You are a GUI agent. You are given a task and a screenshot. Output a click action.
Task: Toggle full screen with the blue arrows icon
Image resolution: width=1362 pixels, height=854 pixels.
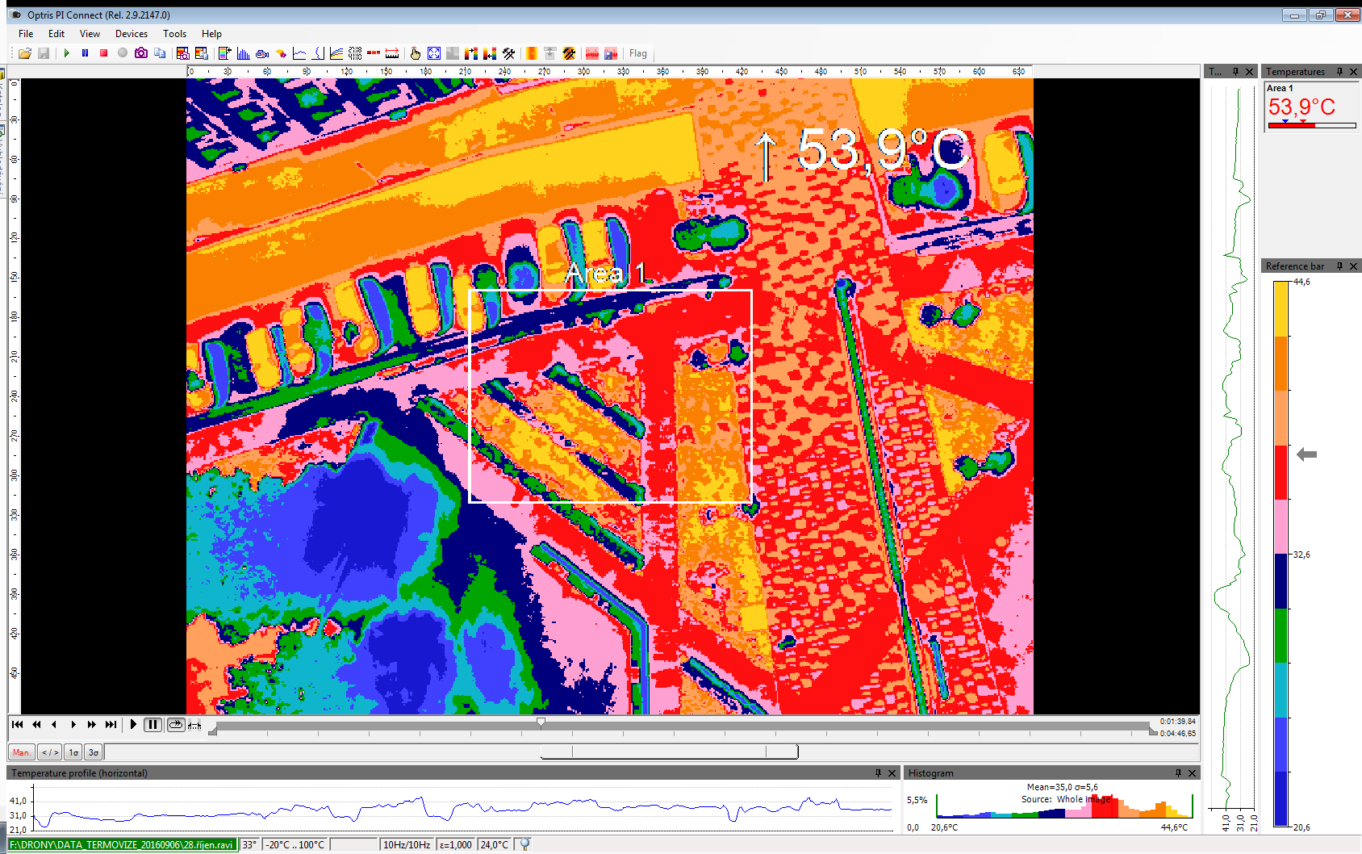[x=434, y=53]
